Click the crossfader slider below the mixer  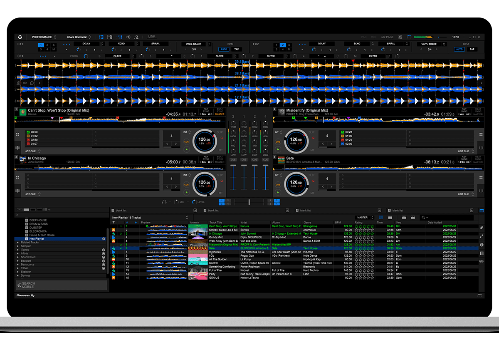(249, 202)
